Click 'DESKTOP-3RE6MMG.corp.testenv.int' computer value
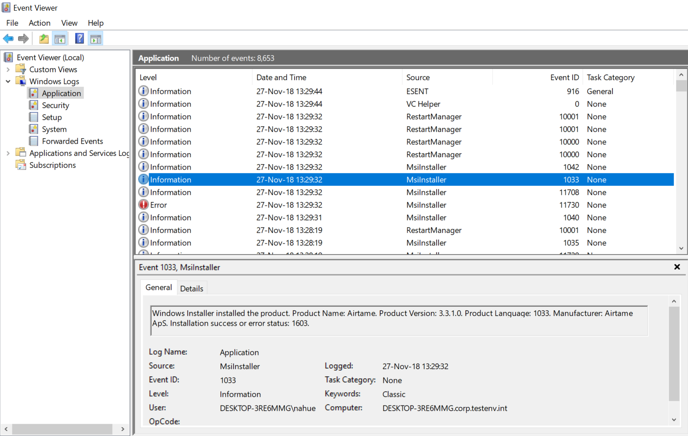 [445, 408]
